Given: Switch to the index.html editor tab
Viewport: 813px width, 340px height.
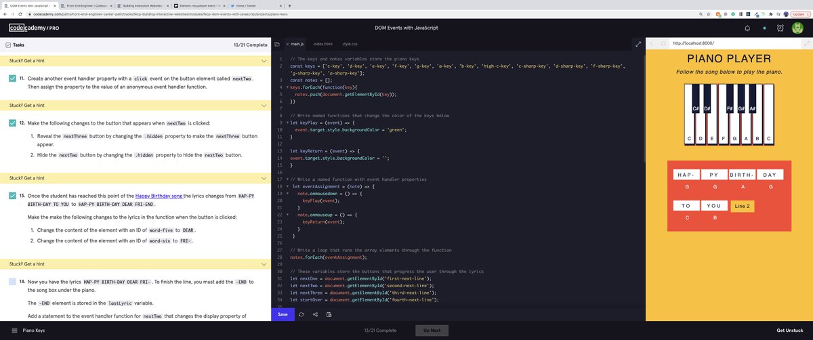Looking at the screenshot, I should 323,44.
